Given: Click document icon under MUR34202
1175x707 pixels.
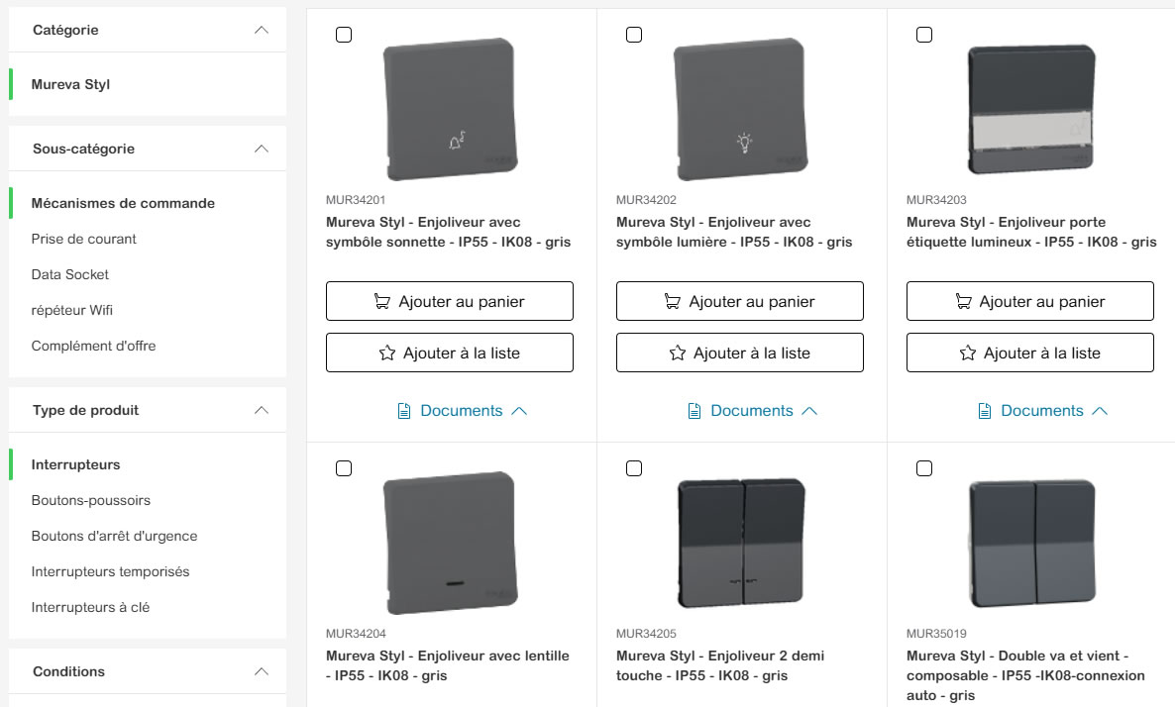Looking at the screenshot, I should (x=694, y=411).
